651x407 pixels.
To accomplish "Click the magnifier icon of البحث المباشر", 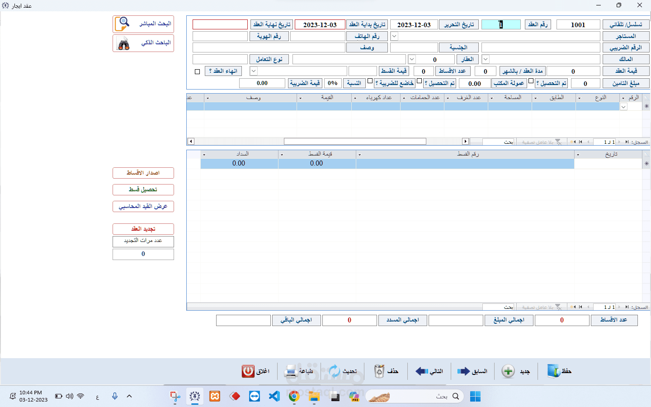I will click(122, 24).
